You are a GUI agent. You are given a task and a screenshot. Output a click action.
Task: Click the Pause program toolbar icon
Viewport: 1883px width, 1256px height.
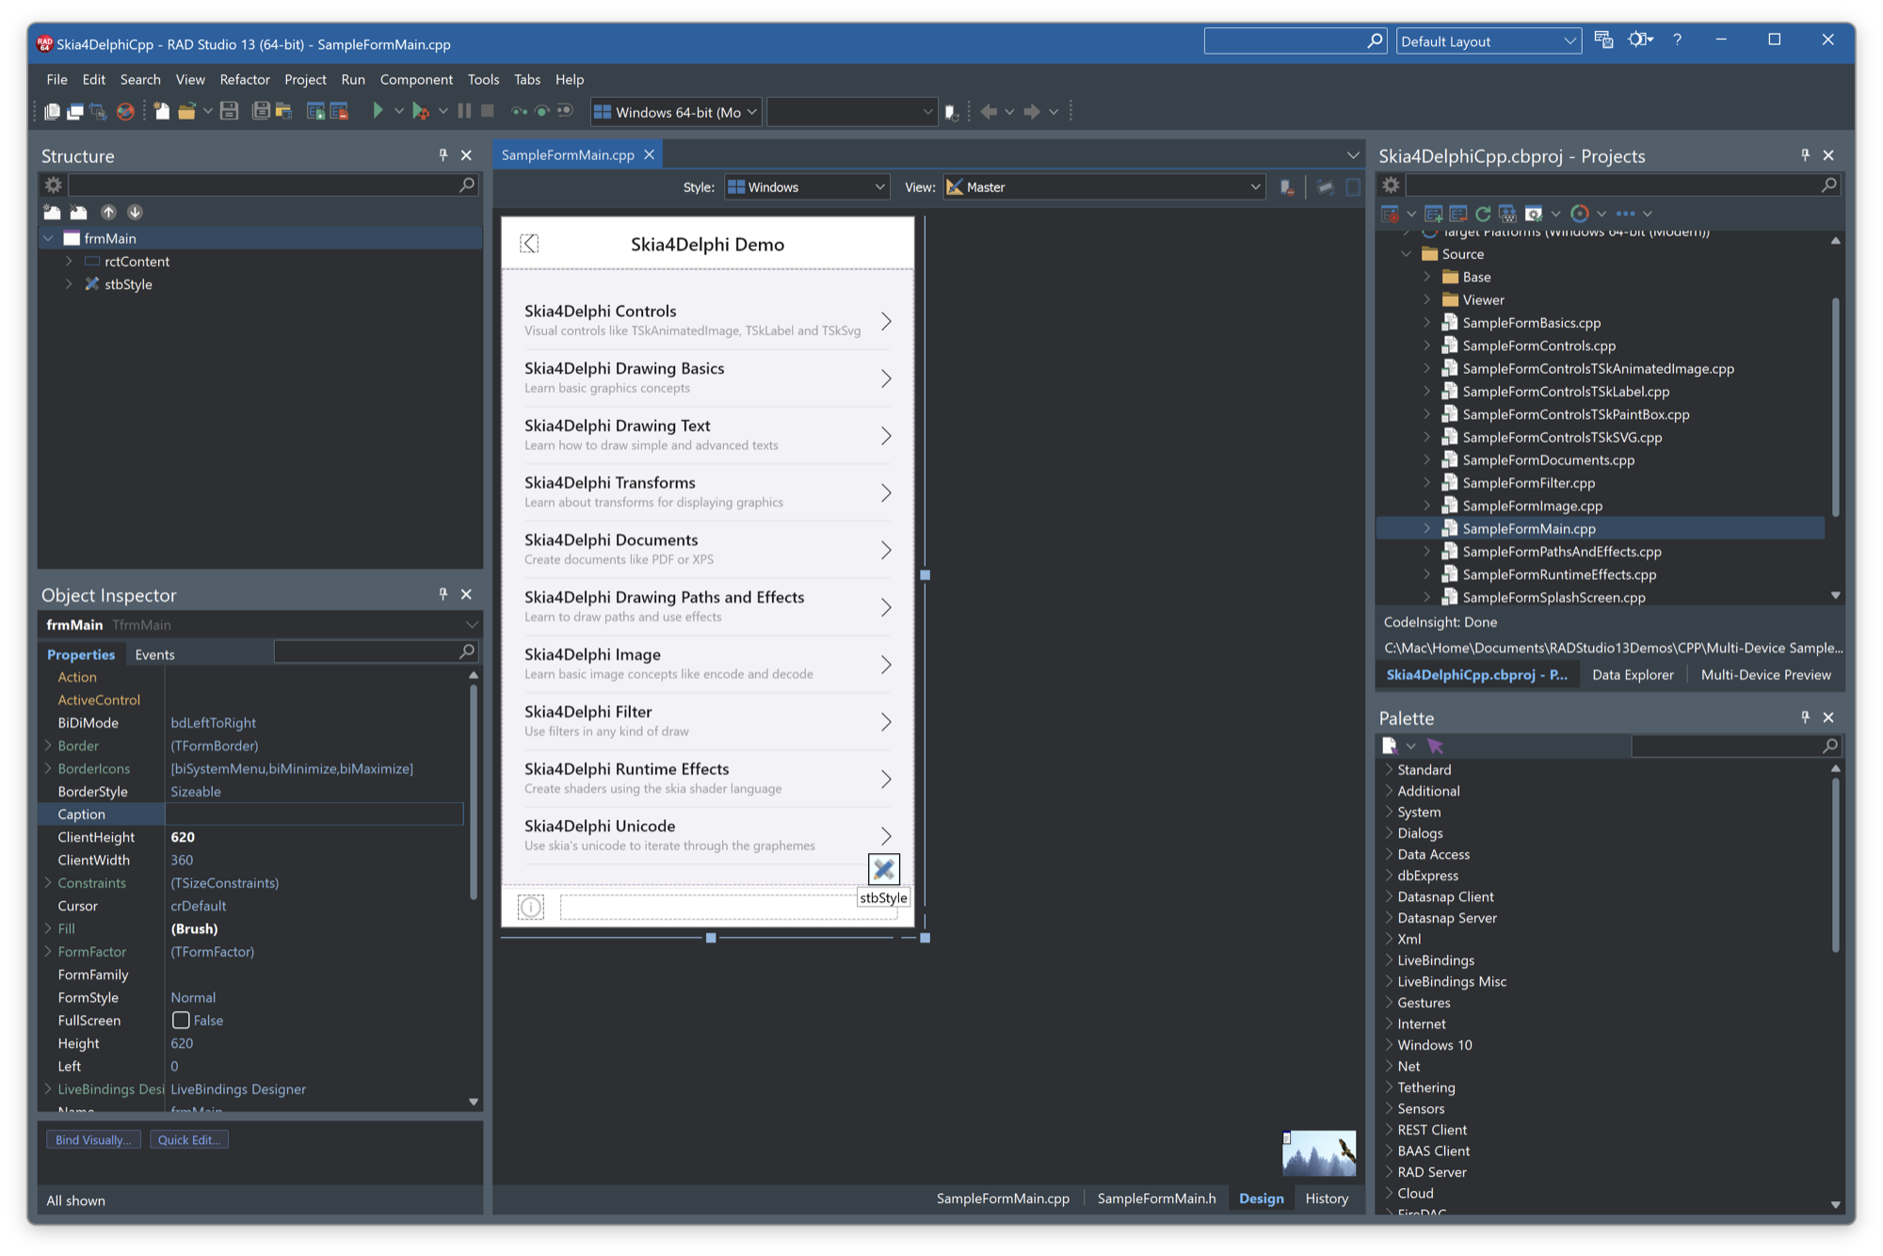464,111
